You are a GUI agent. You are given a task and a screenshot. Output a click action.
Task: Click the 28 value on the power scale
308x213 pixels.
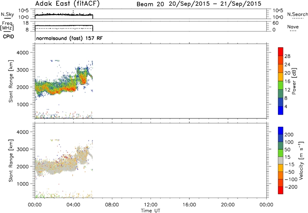pos(287,56)
